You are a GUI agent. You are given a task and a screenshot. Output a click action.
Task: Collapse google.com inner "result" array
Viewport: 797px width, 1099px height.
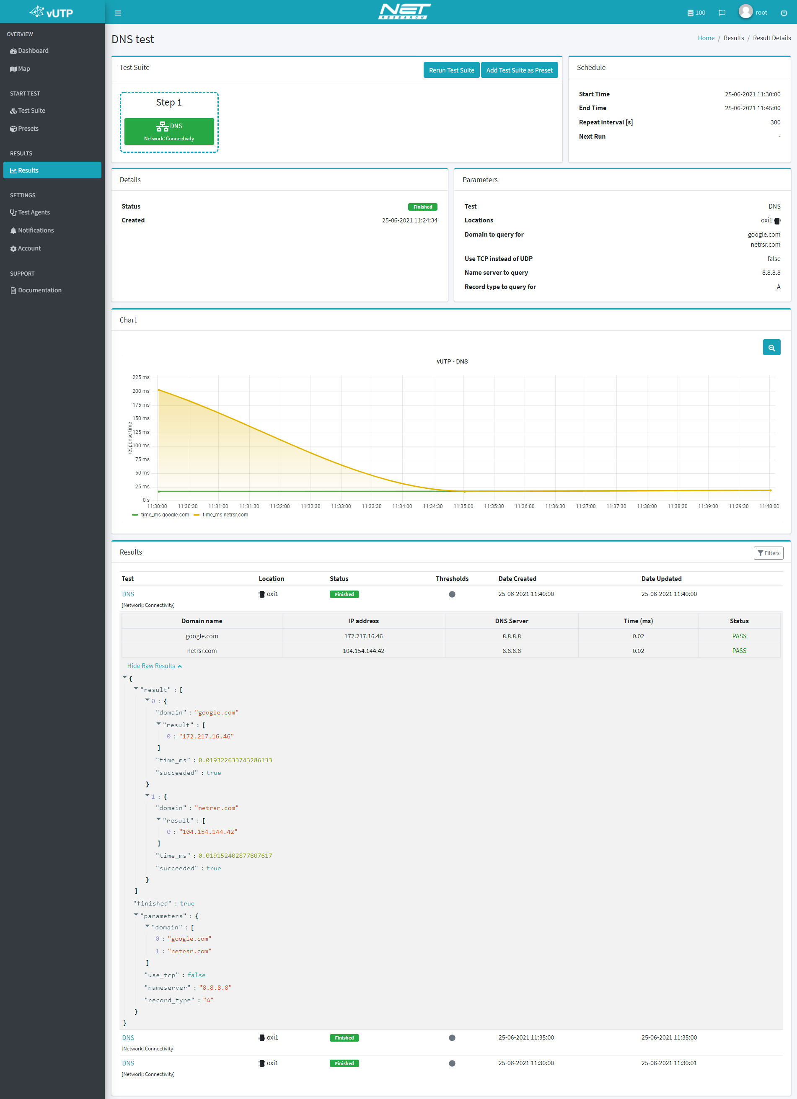click(158, 723)
